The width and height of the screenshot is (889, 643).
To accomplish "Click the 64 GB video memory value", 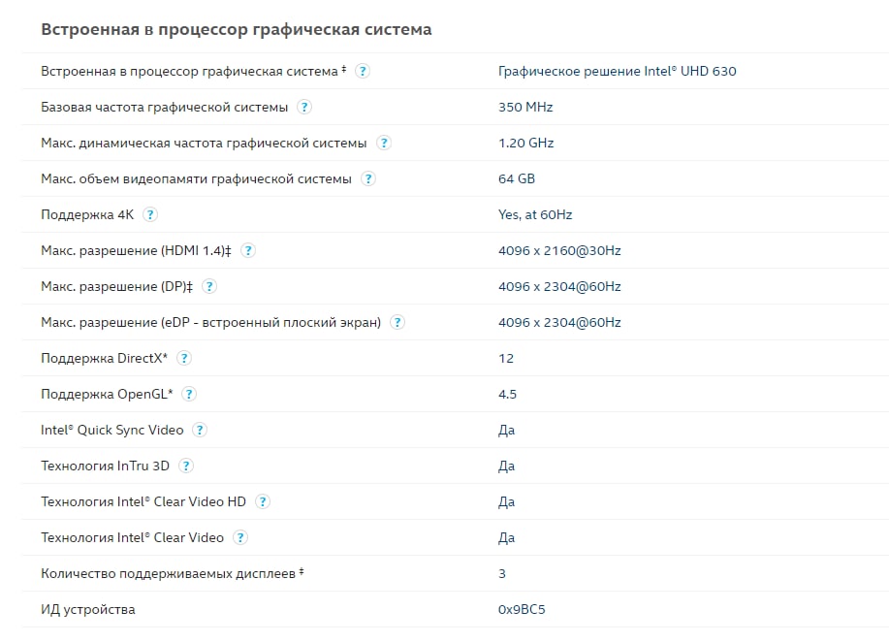I will coord(517,178).
